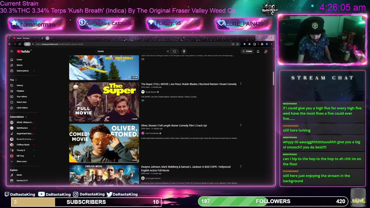The width and height of the screenshot is (370, 208).
Task: Open the browser extensions puzzle icon
Action: point(254,44)
